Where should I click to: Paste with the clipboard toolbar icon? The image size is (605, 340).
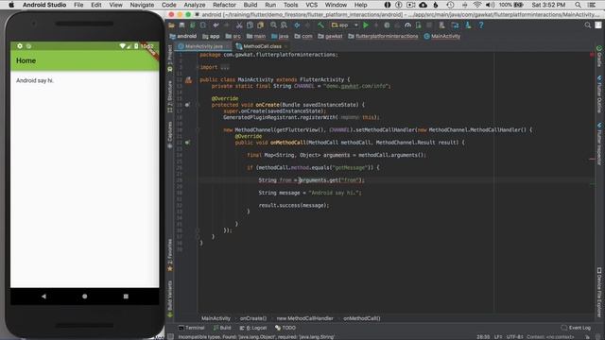click(261, 25)
